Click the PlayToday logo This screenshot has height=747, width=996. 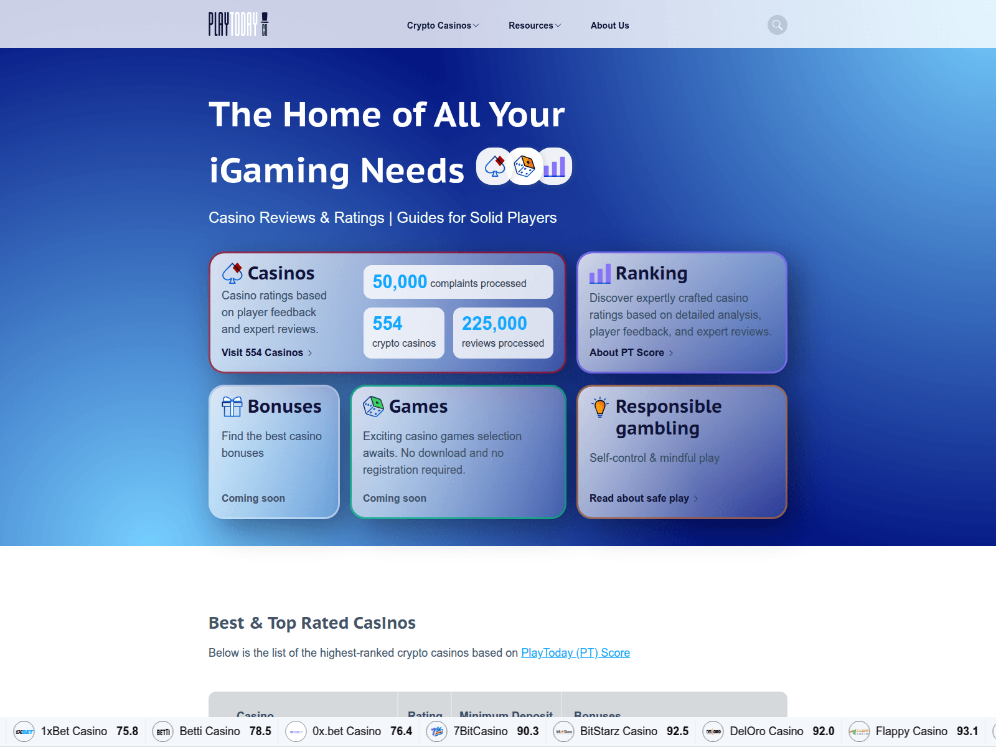[x=238, y=24]
